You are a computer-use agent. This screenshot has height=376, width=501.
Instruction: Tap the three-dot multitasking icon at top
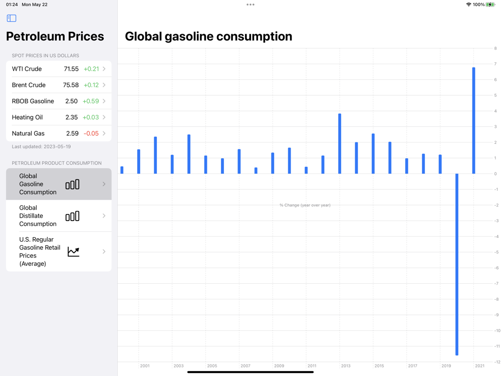(x=250, y=5)
